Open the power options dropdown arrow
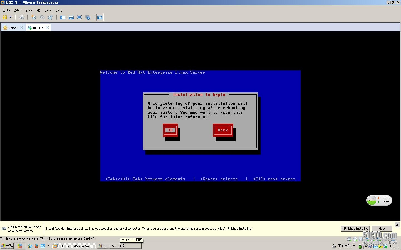Viewport: 401px width, 250px height. 11,17
